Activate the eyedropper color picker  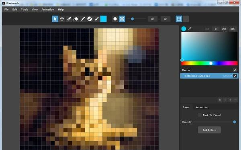coord(190,29)
